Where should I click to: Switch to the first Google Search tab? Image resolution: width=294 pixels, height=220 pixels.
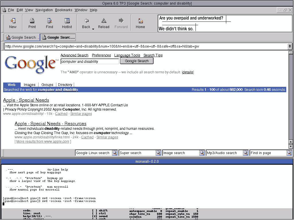22,37
